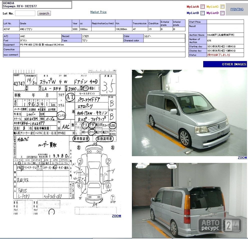Check the MyListB checkbox
248x239 pixels.
click(x=202, y=13)
